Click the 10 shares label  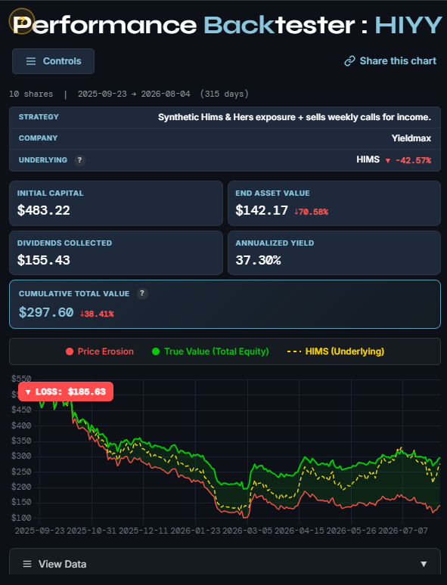pyautogui.click(x=31, y=94)
